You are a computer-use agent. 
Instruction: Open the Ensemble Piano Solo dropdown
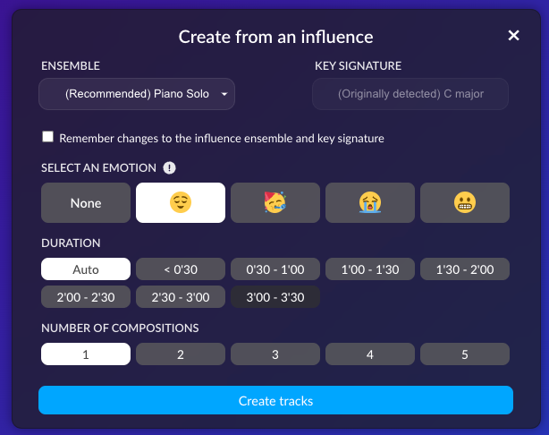[x=137, y=94]
